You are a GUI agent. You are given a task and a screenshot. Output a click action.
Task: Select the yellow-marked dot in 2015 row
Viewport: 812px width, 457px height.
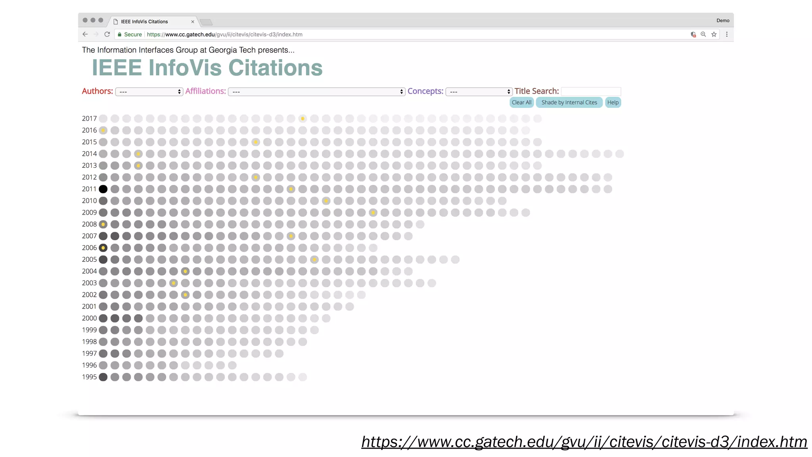[x=256, y=142]
